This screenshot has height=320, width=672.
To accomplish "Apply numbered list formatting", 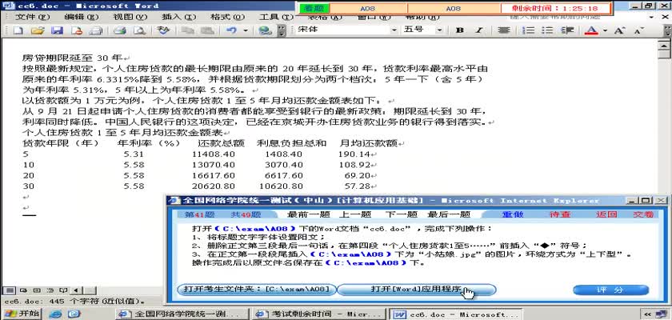I will 530,30.
